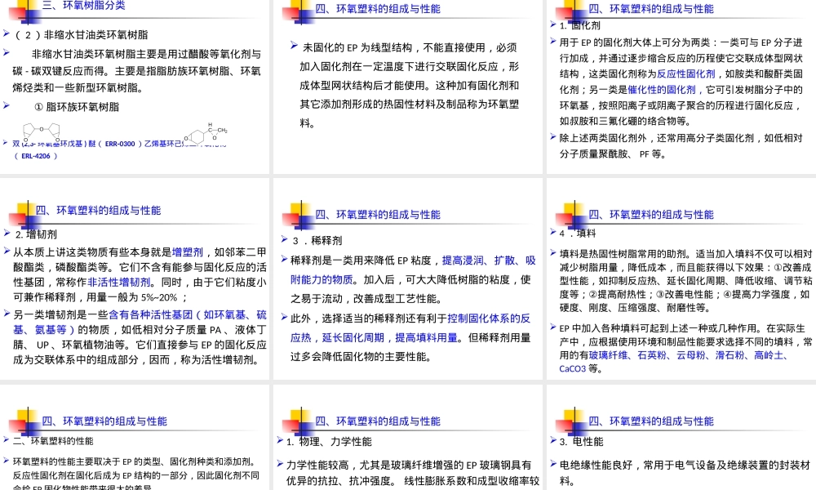Click the paragraph beginning 稀释剂是一类用来降低 EP 粘度
Image resolution: width=816 pixels, height=490 pixels.
(x=412, y=279)
